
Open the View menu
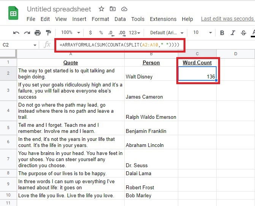[61, 19]
